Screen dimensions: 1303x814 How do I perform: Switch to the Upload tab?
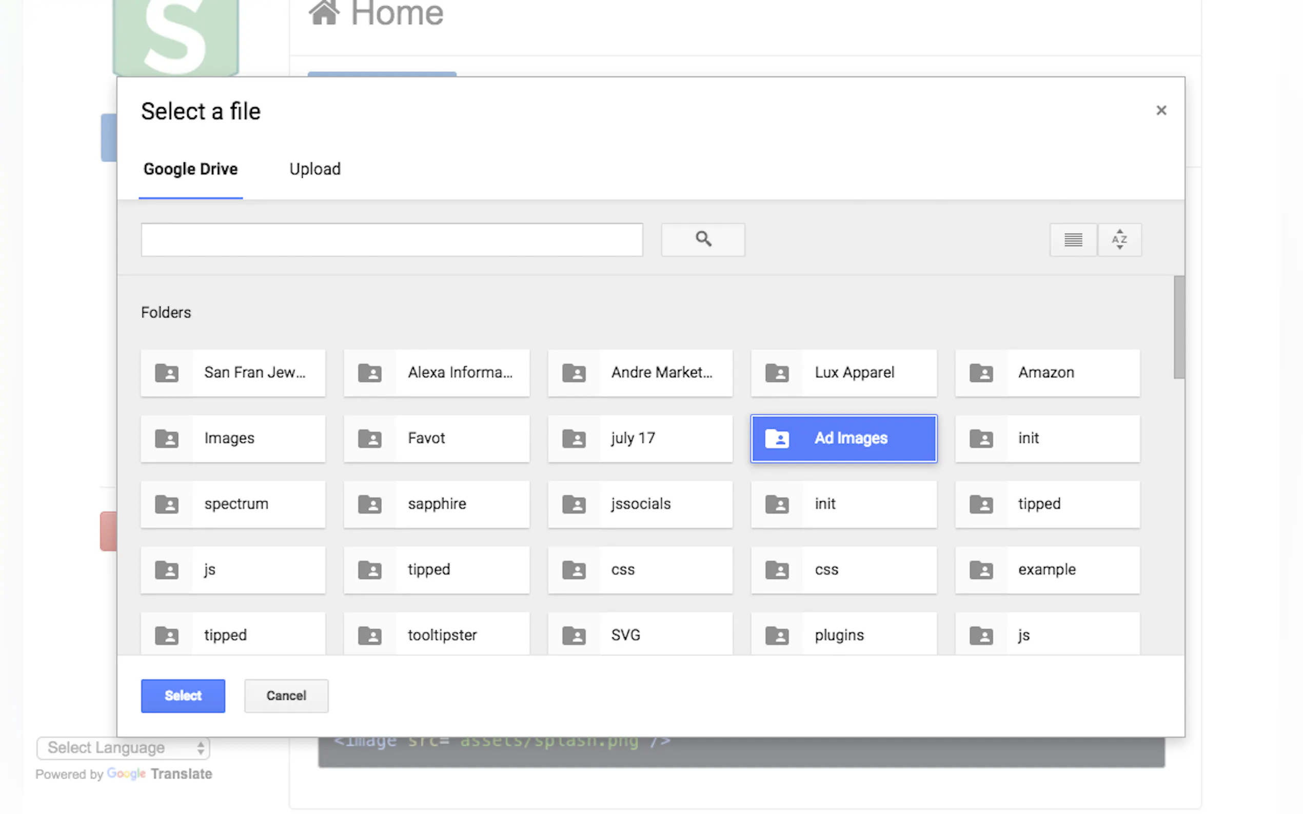click(314, 169)
